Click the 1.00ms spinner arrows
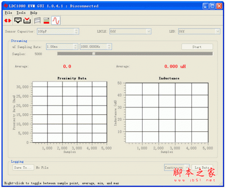The height and width of the screenshot is (188, 226). pos(75,47)
